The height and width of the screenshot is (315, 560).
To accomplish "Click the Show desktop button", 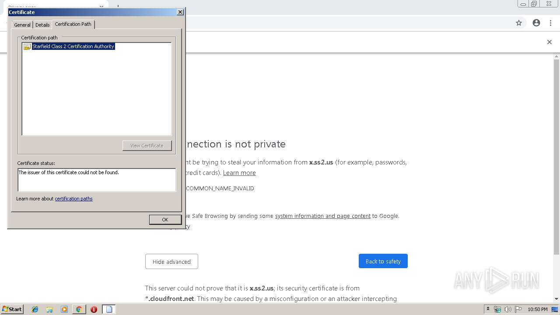I will click(556, 309).
